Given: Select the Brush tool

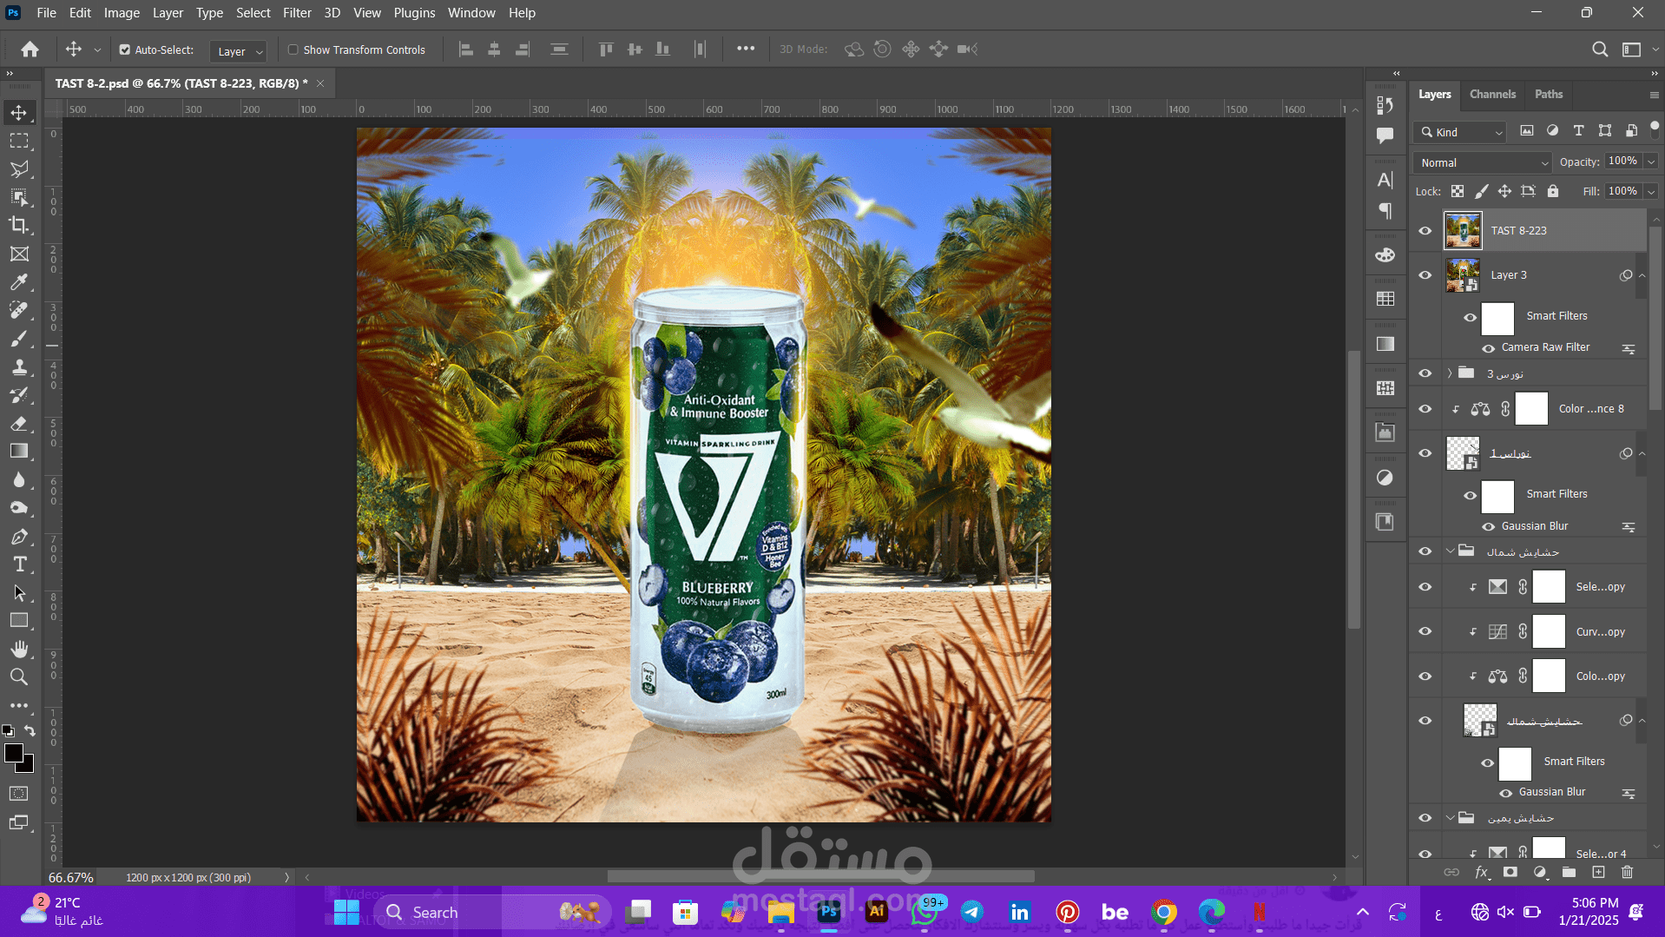Looking at the screenshot, I should tap(19, 339).
